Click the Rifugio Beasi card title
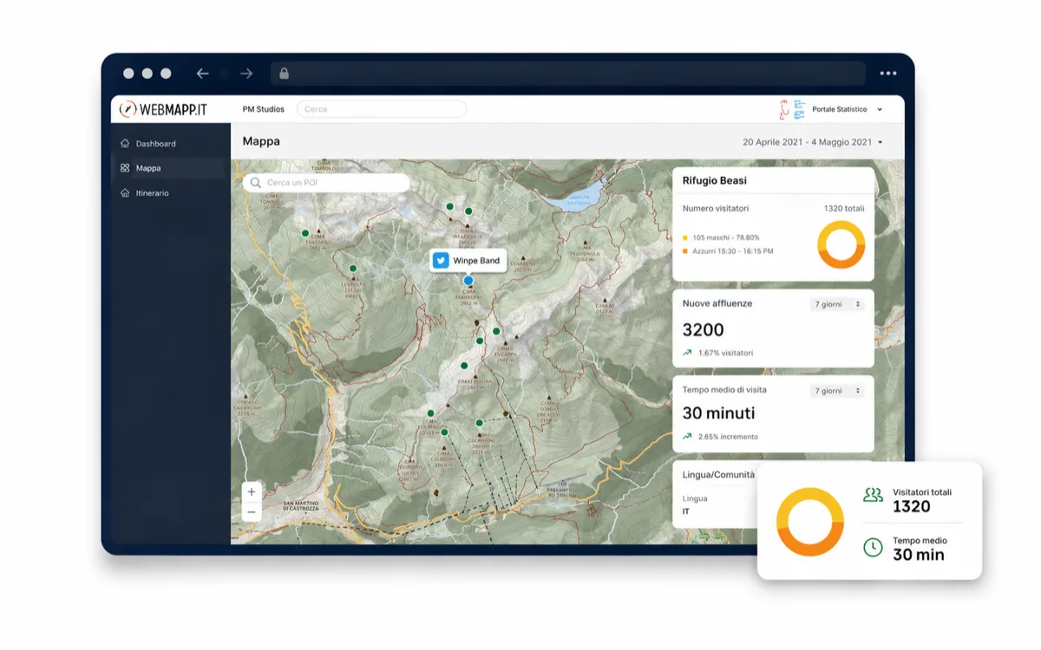1041x650 pixels. coord(715,181)
